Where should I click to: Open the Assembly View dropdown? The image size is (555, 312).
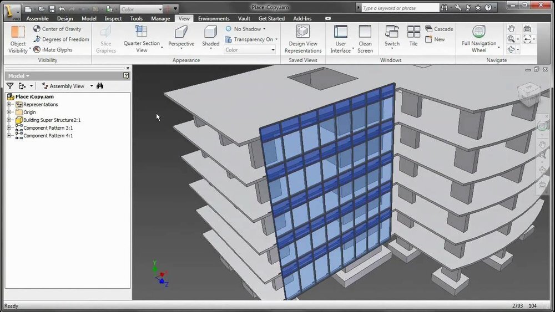[x=92, y=86]
